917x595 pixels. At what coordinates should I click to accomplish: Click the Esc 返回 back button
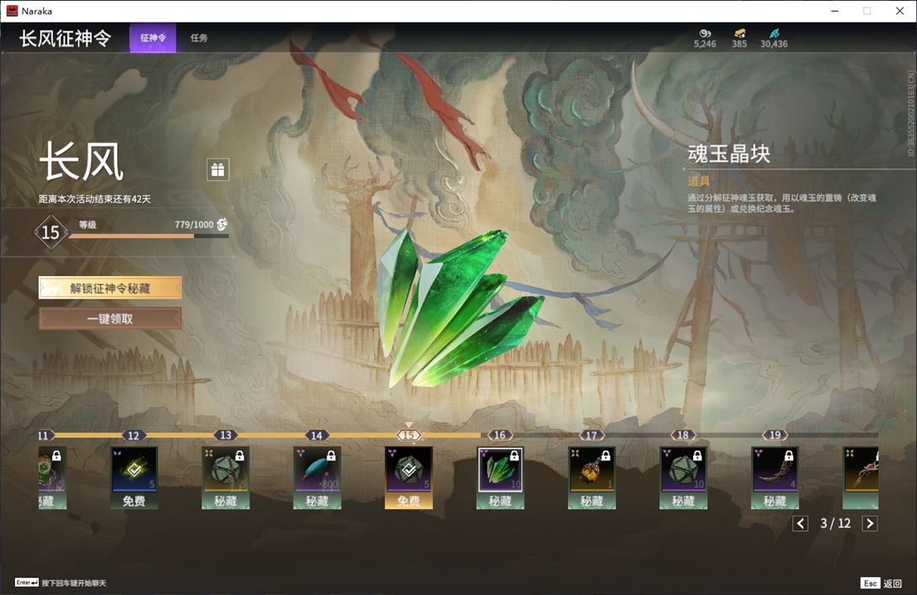point(882,583)
